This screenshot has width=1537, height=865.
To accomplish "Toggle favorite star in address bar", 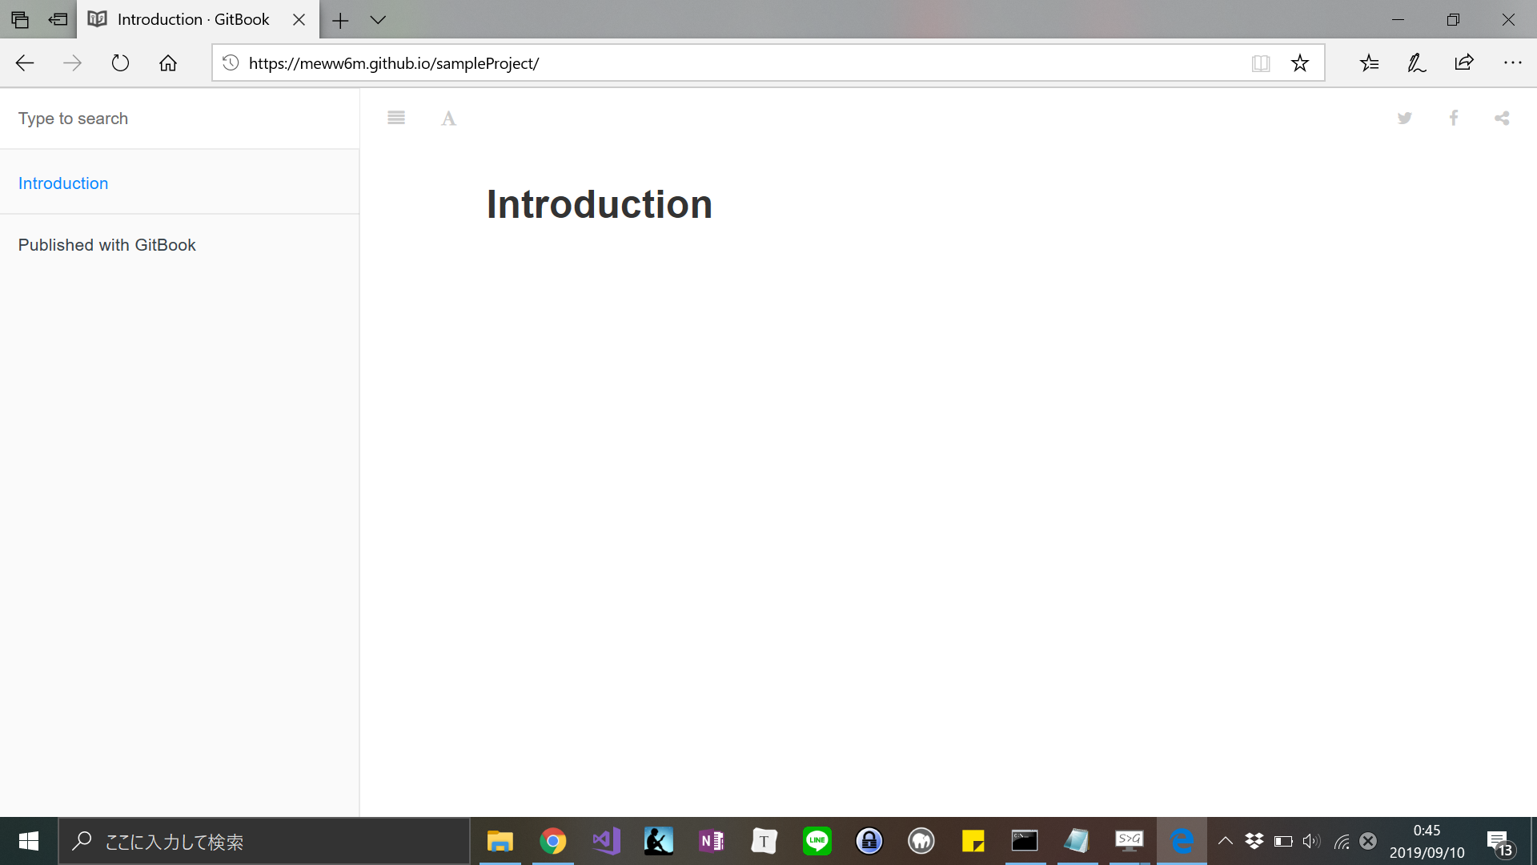I will [x=1300, y=63].
